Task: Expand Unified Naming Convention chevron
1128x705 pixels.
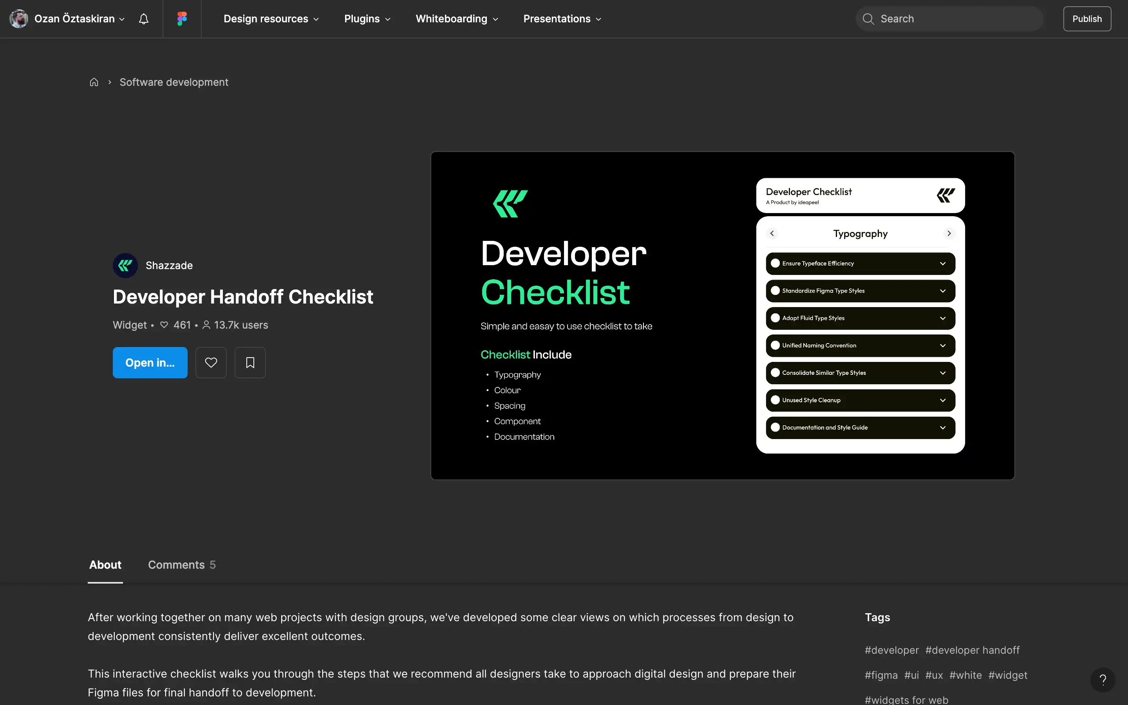Action: coord(942,345)
